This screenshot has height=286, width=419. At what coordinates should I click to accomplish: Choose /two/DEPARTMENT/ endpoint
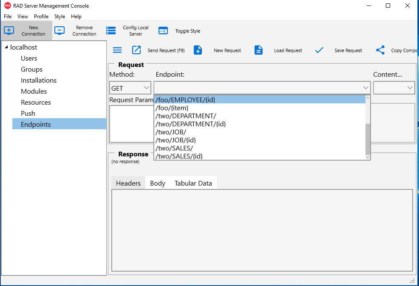click(260, 116)
